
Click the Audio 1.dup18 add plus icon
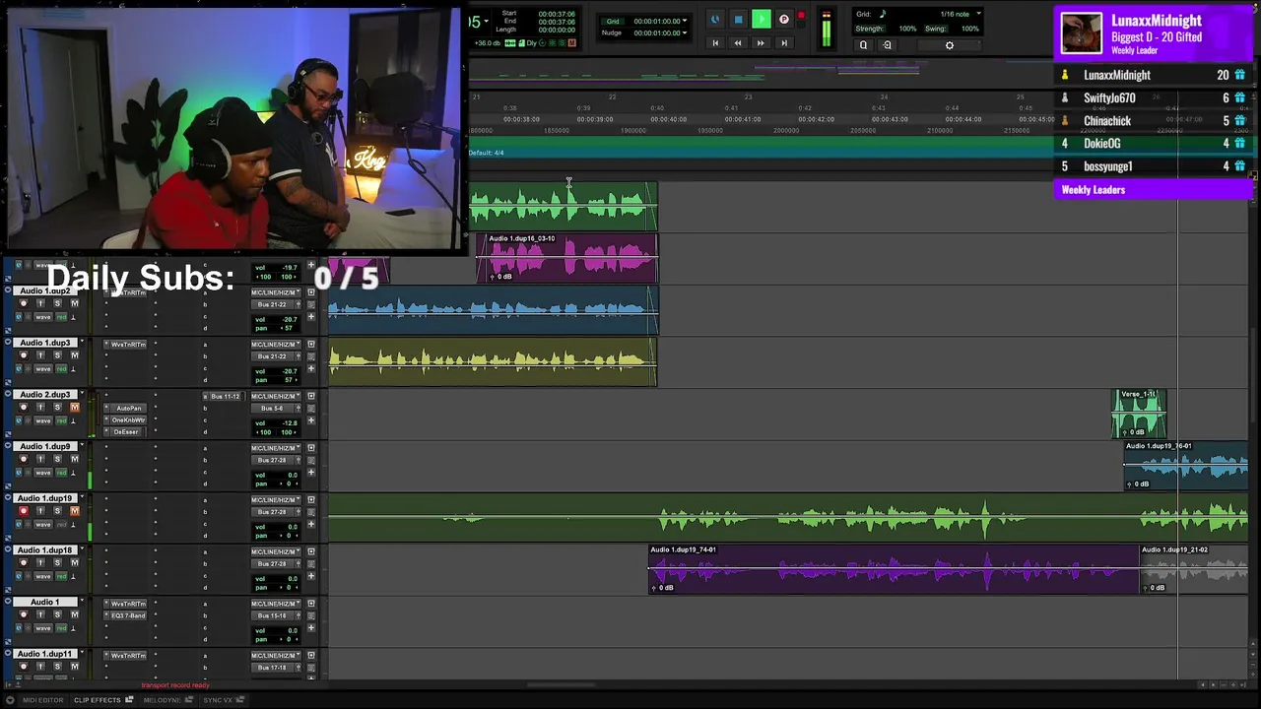(311, 575)
